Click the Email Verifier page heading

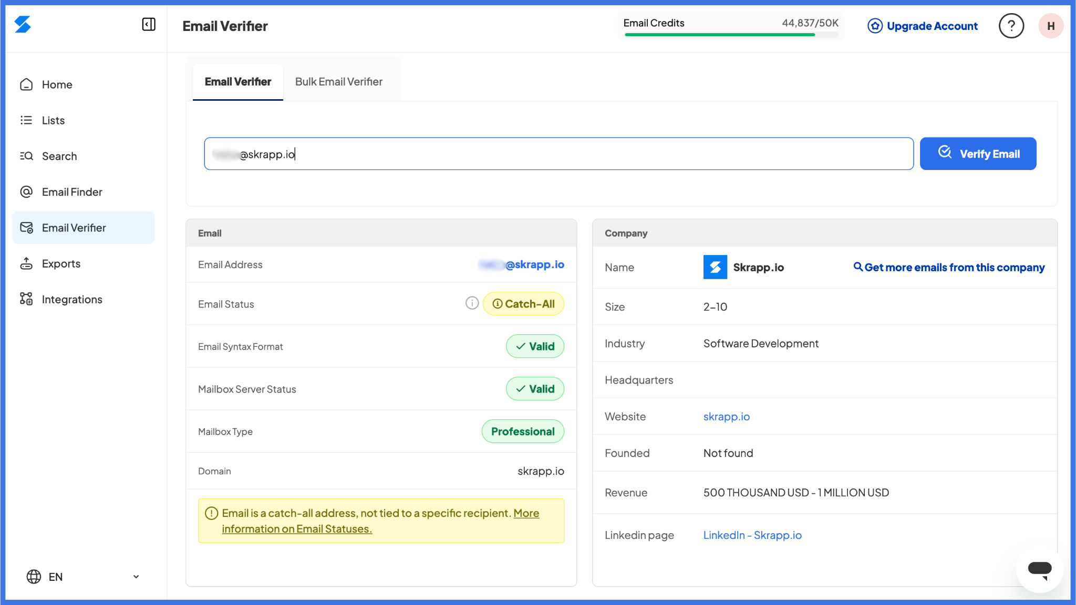click(225, 26)
